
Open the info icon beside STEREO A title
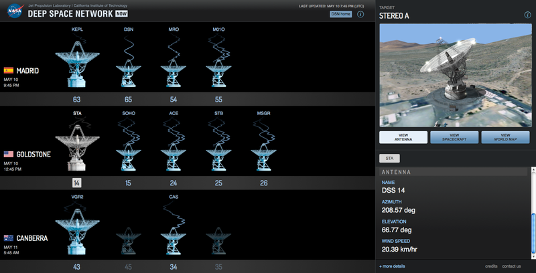tap(527, 15)
